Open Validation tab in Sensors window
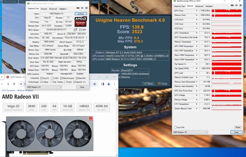Viewport: 246px width, 157px height. [x=209, y=6]
